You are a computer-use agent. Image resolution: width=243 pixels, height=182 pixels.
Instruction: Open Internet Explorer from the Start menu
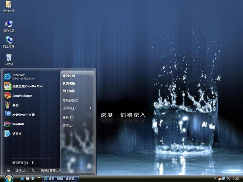[x=23, y=77]
